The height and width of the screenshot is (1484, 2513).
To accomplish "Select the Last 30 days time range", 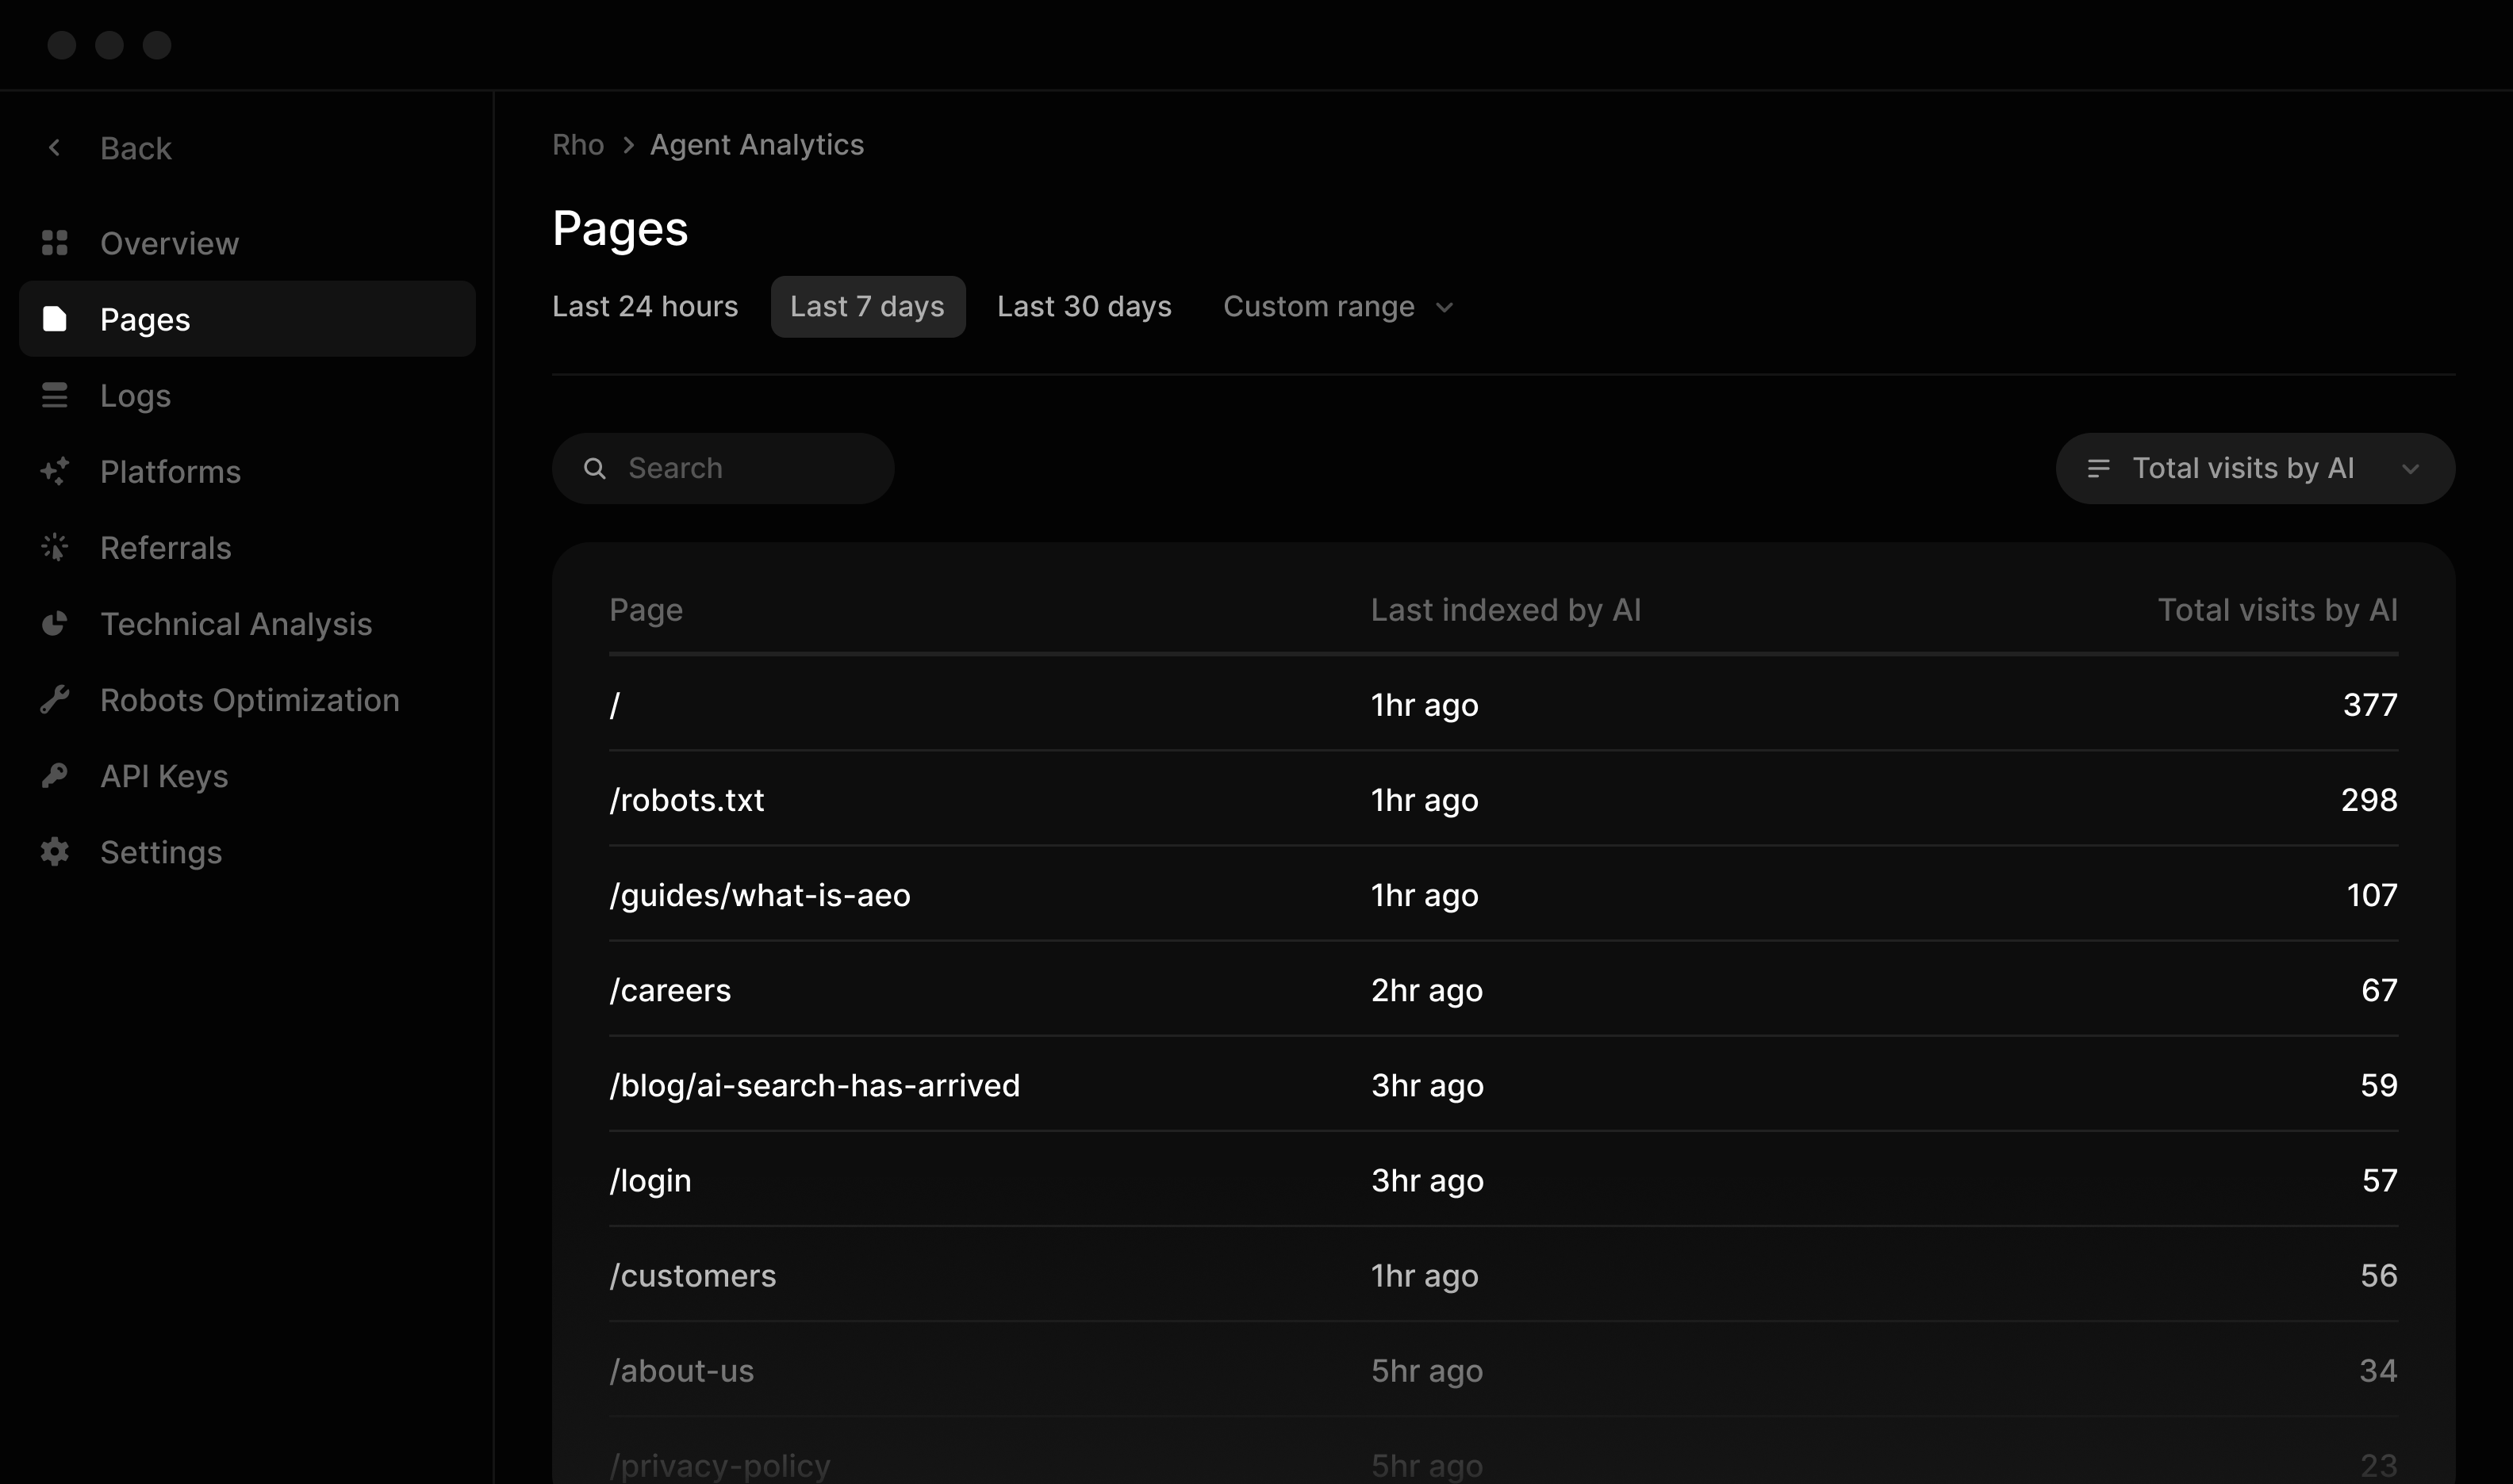I will point(1084,306).
